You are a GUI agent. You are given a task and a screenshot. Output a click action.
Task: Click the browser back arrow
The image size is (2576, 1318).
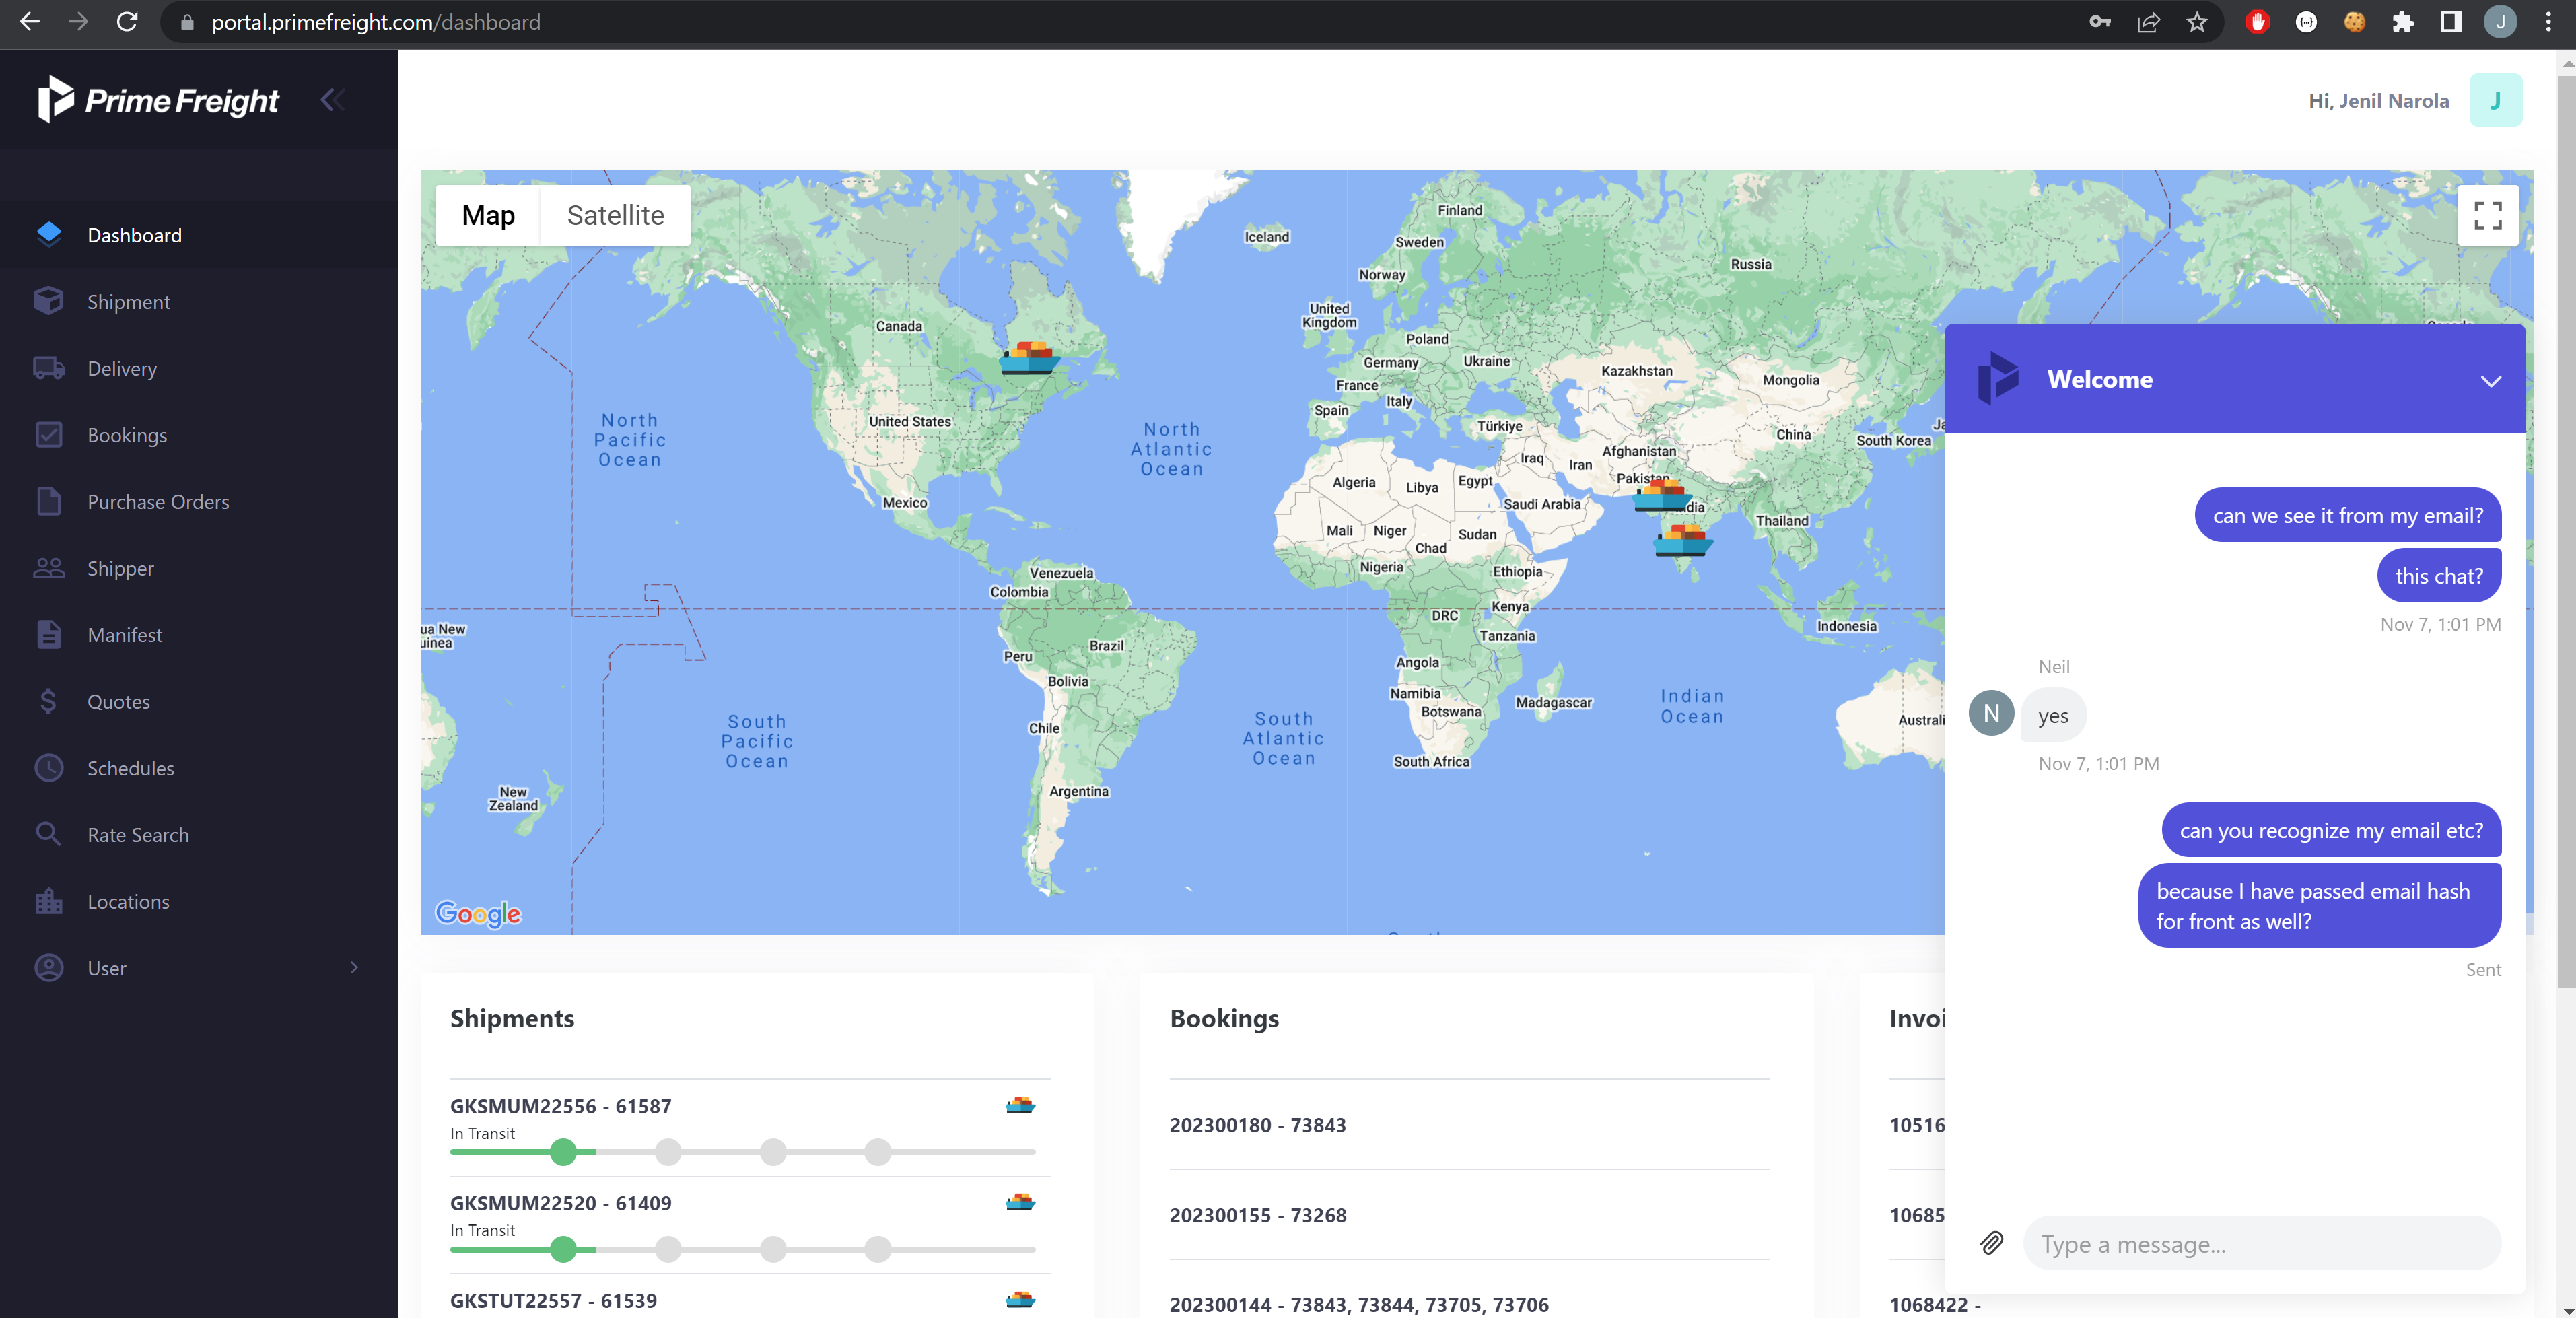click(x=29, y=22)
